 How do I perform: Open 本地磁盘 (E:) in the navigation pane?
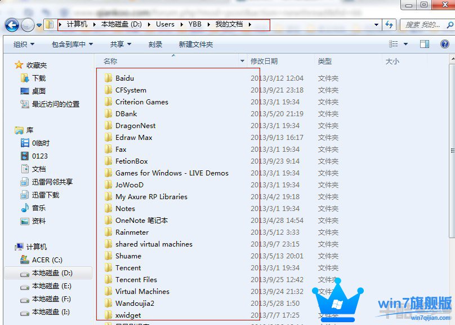pyautogui.click(x=46, y=286)
